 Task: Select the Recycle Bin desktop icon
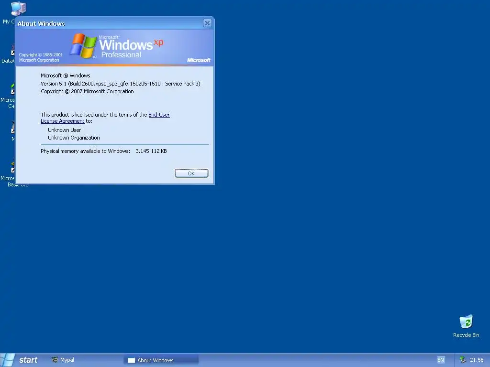pos(466,326)
